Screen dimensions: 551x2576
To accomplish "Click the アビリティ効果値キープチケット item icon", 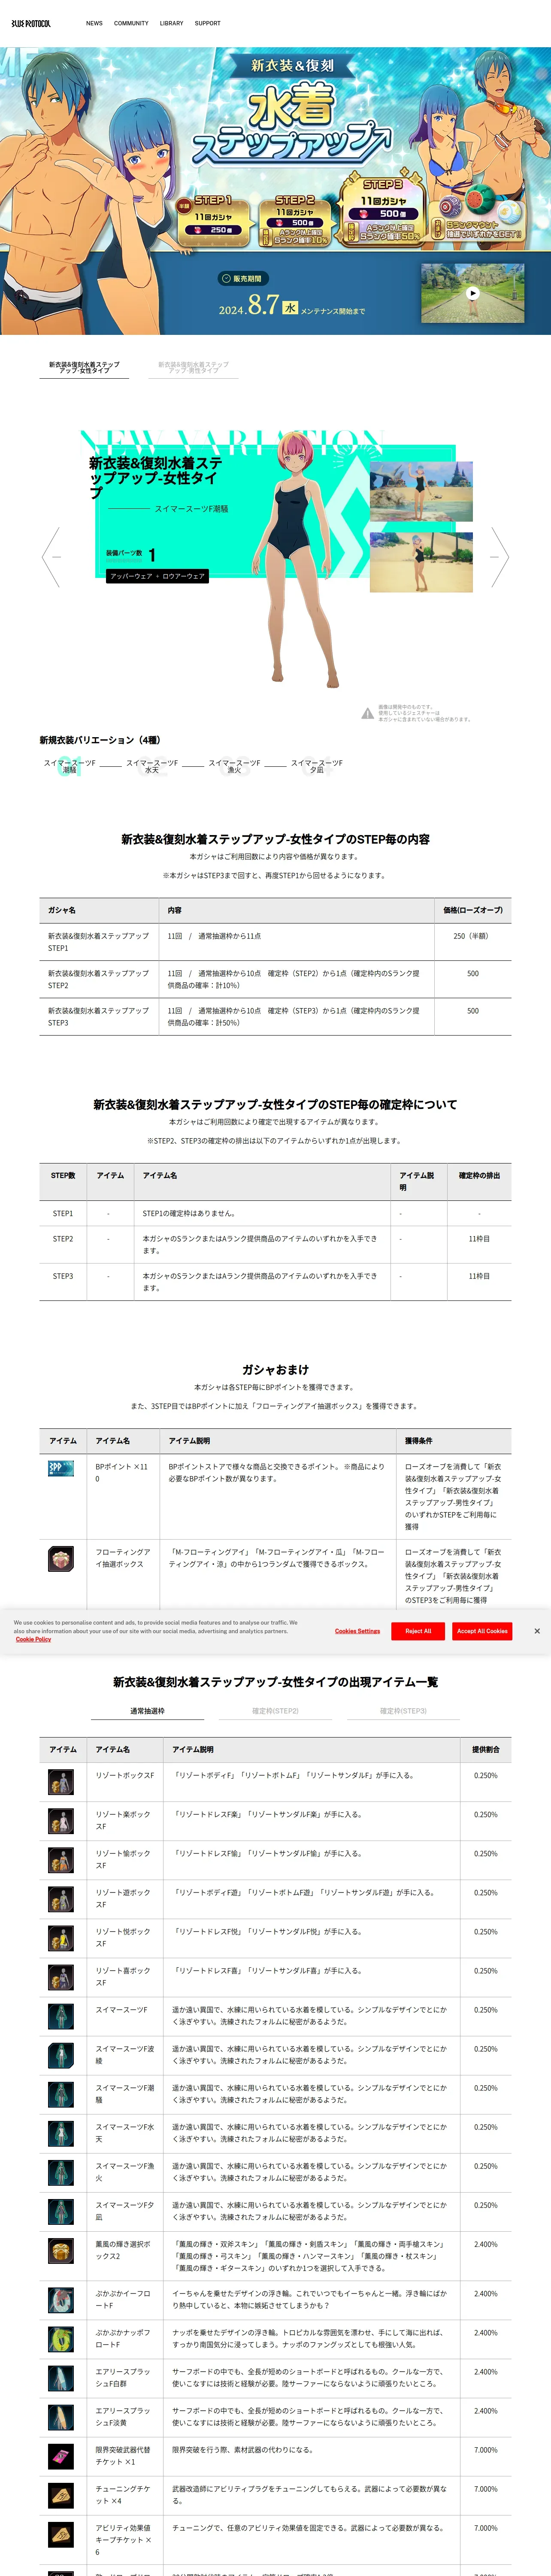I will click(61, 2534).
